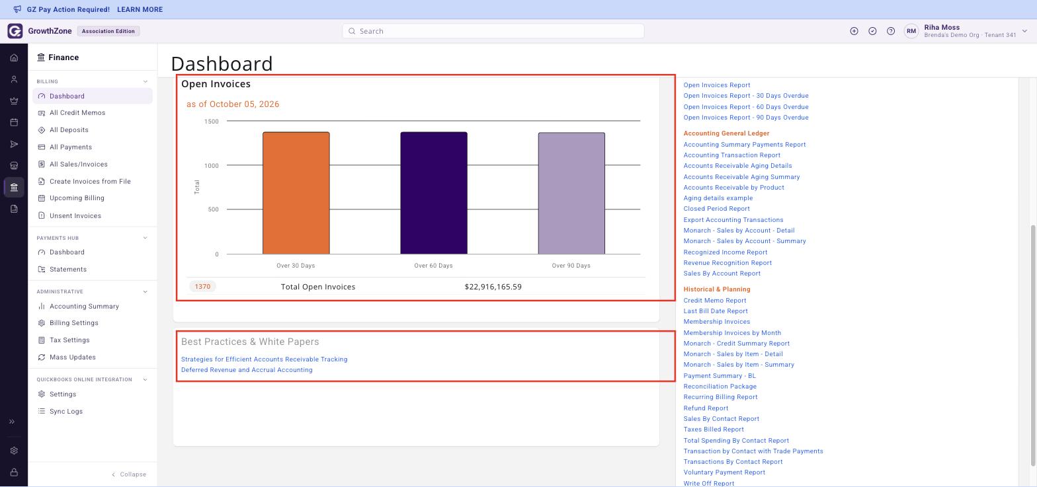
Task: Open the storefront icon in the left rail
Action: click(14, 166)
